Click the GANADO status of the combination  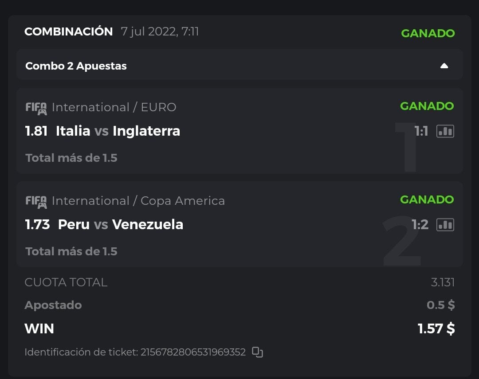point(428,33)
